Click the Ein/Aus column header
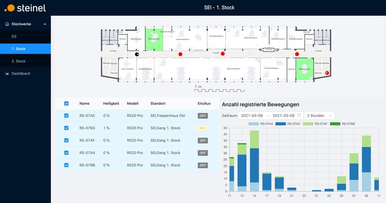The height and width of the screenshot is (203, 386). click(204, 104)
